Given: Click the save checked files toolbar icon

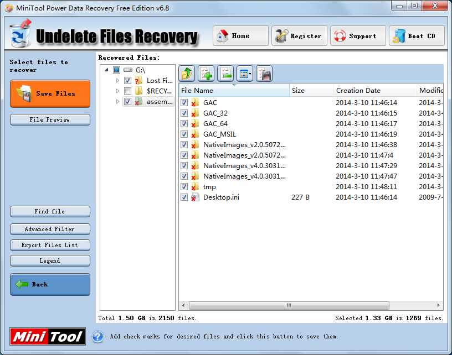Looking at the screenshot, I should 264,74.
